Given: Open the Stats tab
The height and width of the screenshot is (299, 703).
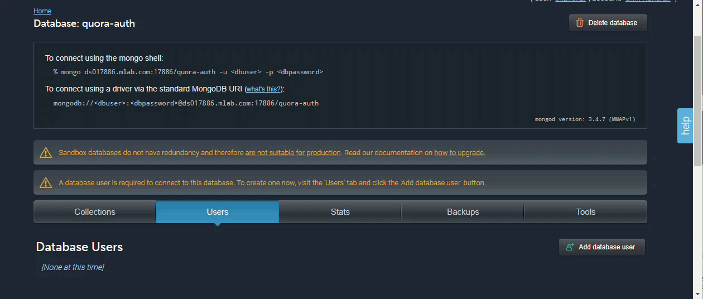Looking at the screenshot, I should click(x=340, y=212).
